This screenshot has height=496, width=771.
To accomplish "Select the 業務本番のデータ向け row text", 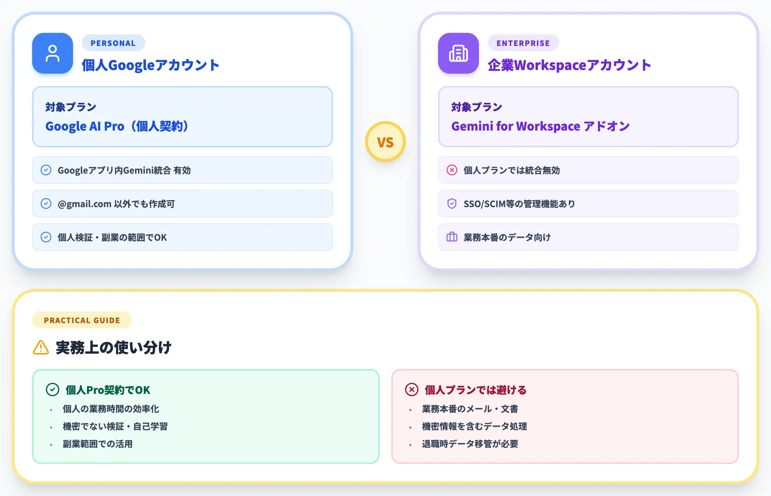I will click(507, 237).
